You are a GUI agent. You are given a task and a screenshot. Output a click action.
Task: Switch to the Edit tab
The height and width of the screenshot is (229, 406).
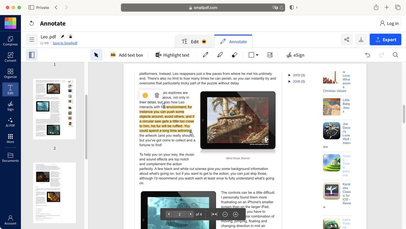194,41
